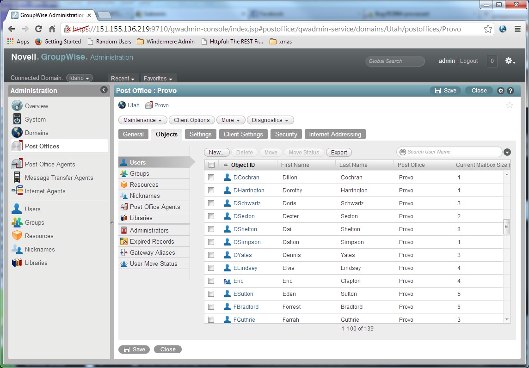Select the DSchwartz row checkbox
Screen dimensions: 529x368
point(211,203)
